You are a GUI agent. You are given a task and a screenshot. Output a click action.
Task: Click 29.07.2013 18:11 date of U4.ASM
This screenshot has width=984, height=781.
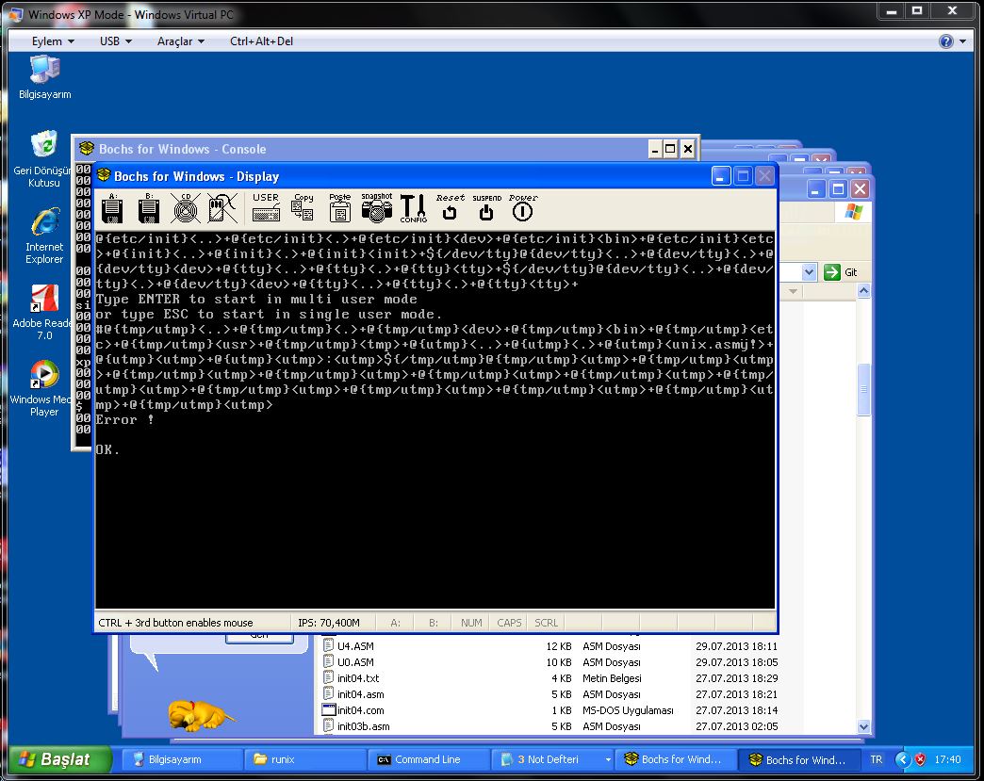[x=737, y=646]
